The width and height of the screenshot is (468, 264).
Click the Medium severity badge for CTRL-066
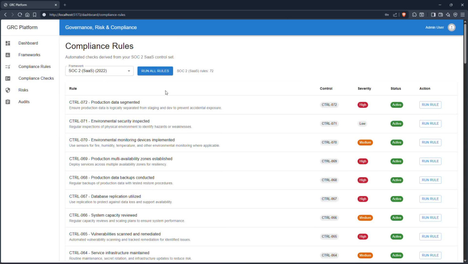(x=365, y=218)
